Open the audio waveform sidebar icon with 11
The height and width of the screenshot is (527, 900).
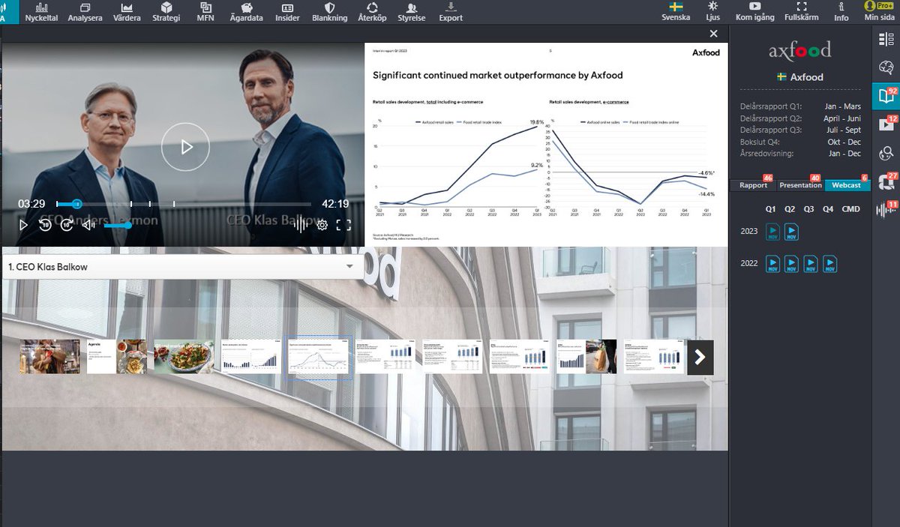pyautogui.click(x=886, y=210)
